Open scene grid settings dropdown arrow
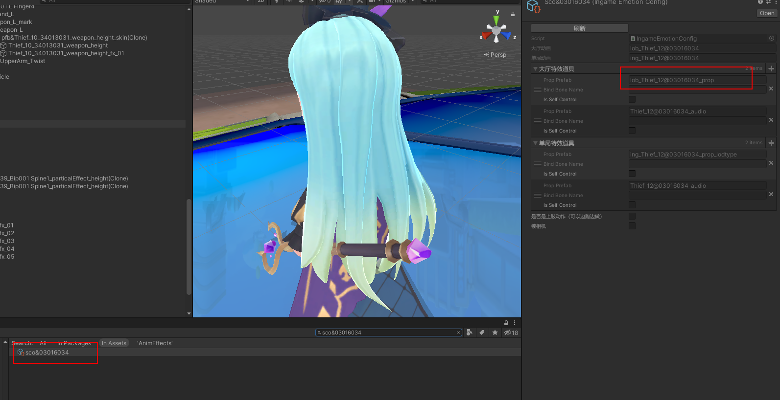780x400 pixels. tap(349, 1)
